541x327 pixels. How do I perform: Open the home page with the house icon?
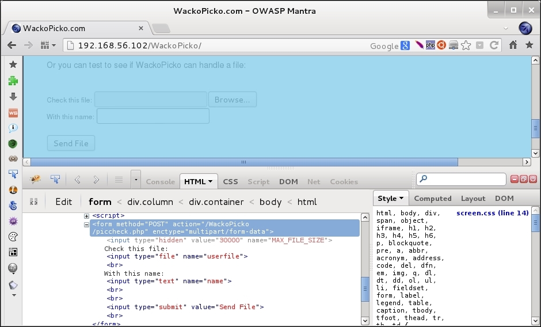coord(513,45)
